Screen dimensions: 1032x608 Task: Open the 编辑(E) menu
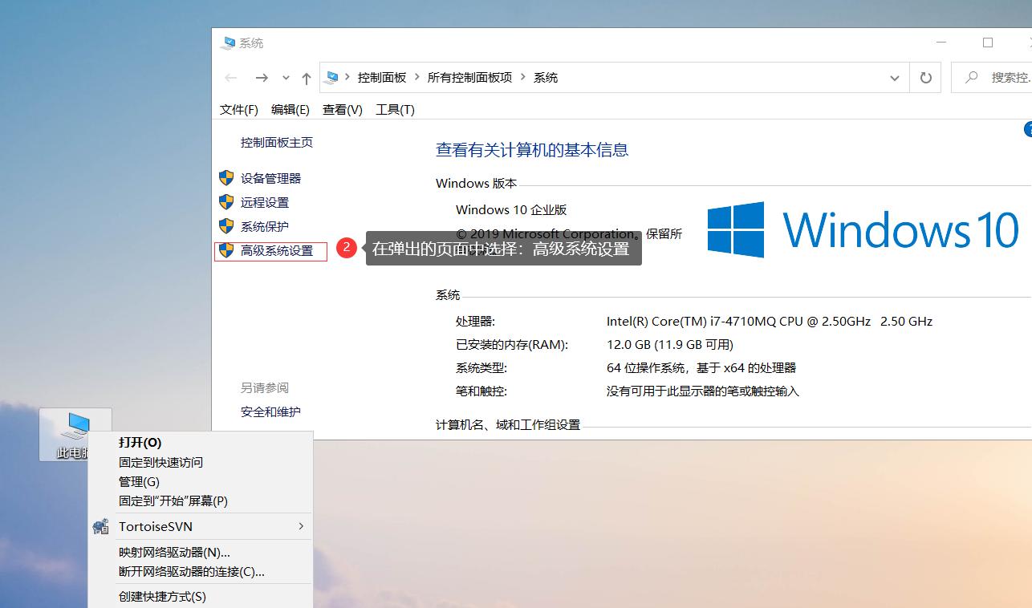pos(291,109)
